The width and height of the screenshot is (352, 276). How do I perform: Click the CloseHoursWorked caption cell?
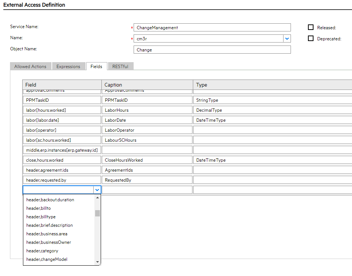point(147,160)
